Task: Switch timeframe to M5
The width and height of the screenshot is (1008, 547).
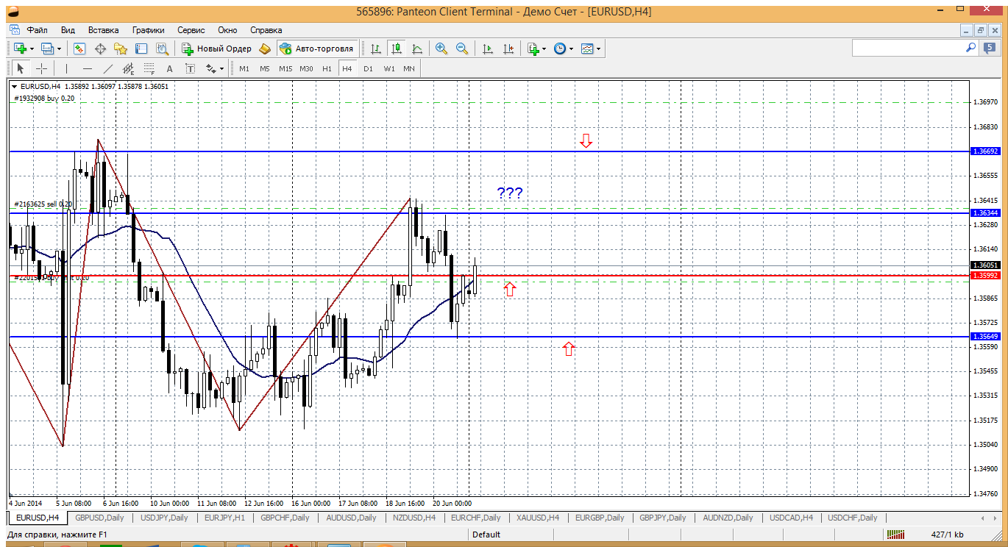Action: coord(265,68)
